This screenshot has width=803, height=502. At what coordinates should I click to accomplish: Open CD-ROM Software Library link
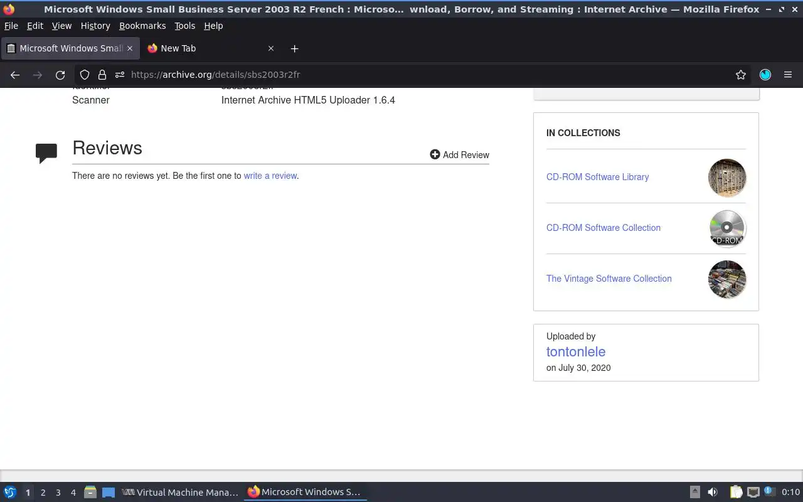(598, 177)
